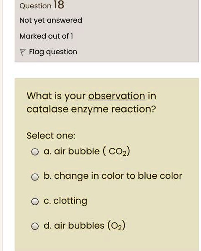Click the Flag question link

pos(53,52)
